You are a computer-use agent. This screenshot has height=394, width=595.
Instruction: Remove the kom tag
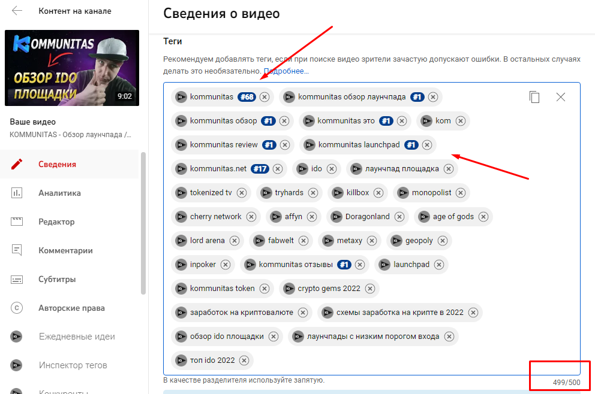click(460, 121)
